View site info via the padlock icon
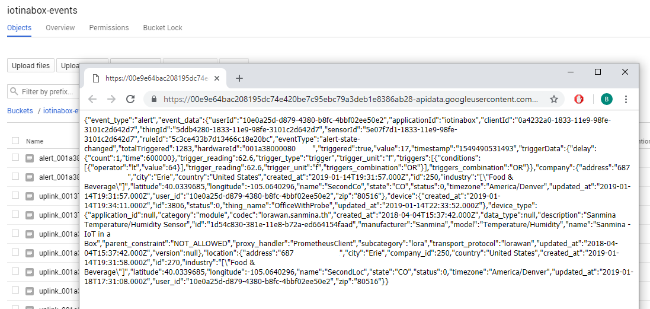The image size is (650, 309). click(x=155, y=100)
